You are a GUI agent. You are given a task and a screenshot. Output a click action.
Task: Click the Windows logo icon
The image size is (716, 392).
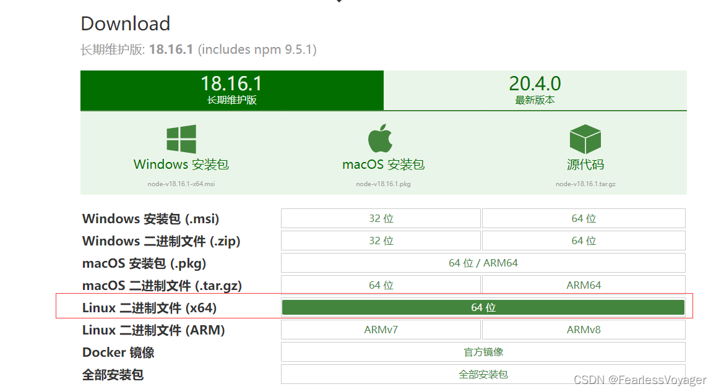pos(181,138)
